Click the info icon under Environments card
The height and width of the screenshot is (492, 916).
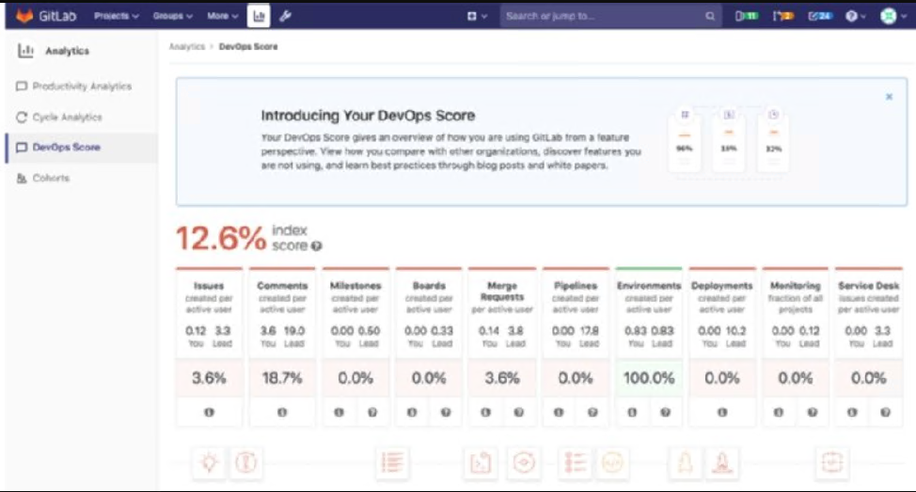tap(632, 413)
